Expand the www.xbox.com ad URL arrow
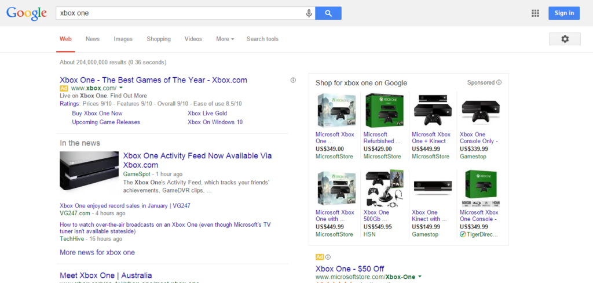The width and height of the screenshot is (593, 283). [x=121, y=88]
